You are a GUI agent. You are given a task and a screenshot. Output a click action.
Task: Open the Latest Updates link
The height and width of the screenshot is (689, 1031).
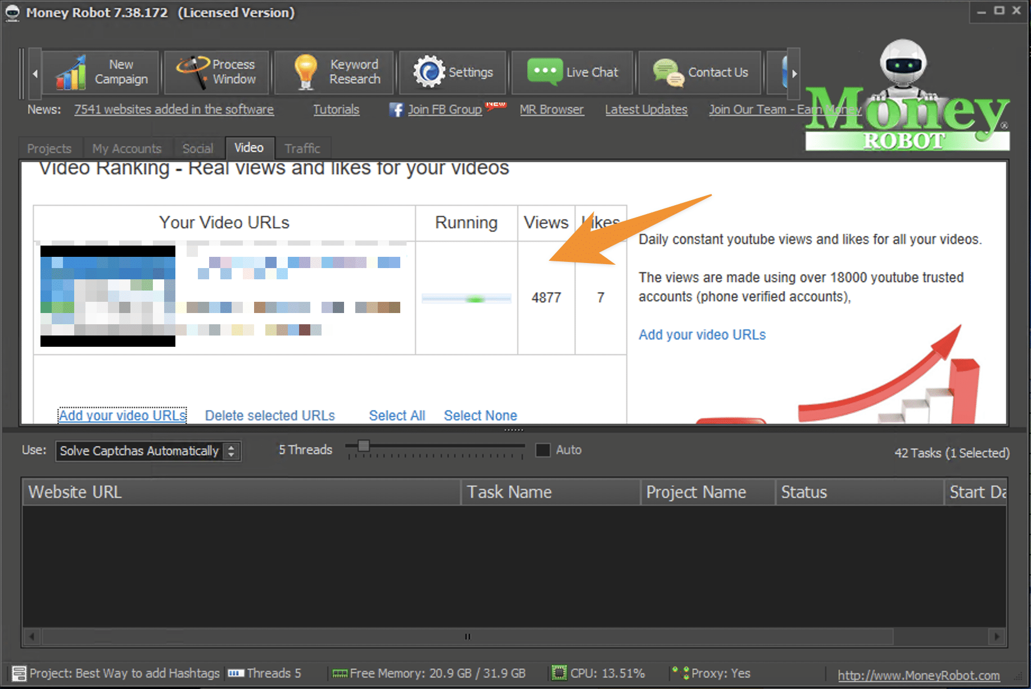pyautogui.click(x=646, y=110)
